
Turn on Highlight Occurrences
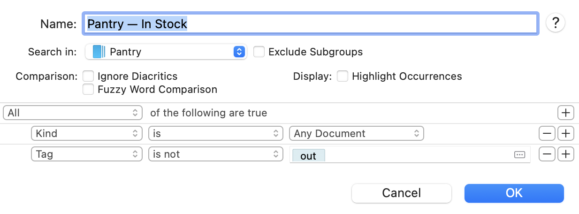(343, 76)
